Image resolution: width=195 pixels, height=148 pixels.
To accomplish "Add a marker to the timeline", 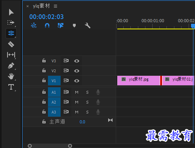I will (74, 25).
